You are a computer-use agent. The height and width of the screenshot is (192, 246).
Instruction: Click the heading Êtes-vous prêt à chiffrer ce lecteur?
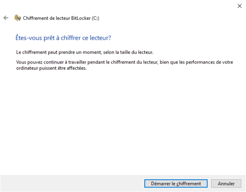click(63, 38)
